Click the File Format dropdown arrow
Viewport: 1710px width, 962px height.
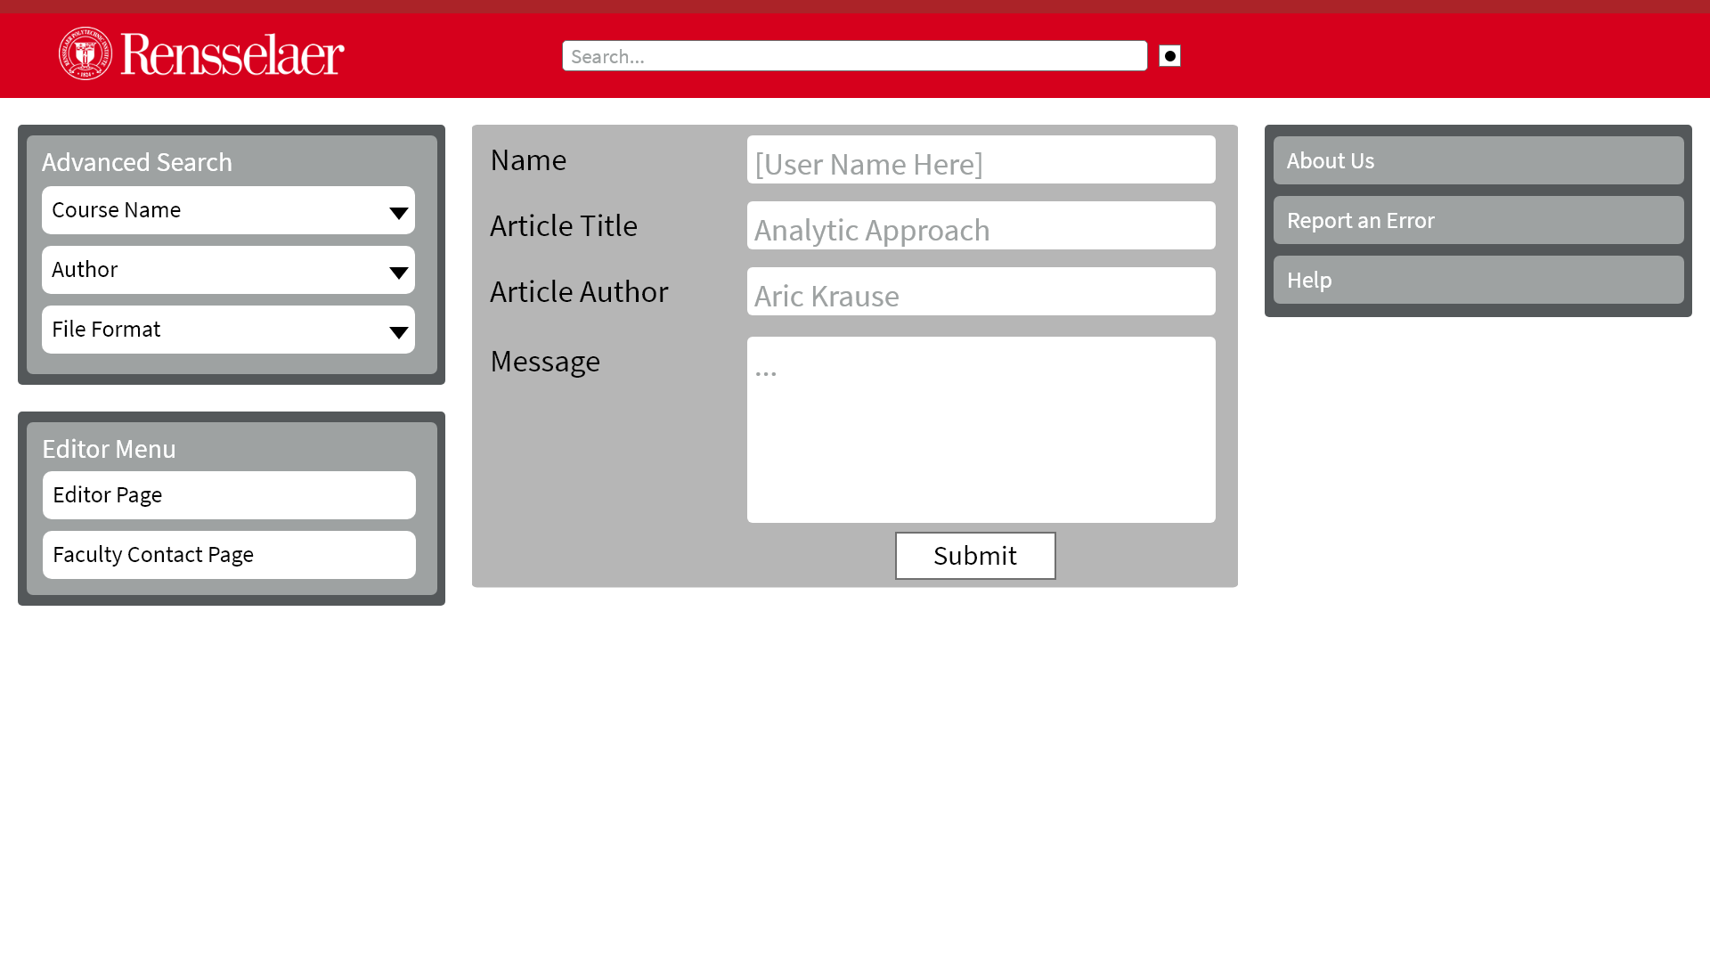398,331
